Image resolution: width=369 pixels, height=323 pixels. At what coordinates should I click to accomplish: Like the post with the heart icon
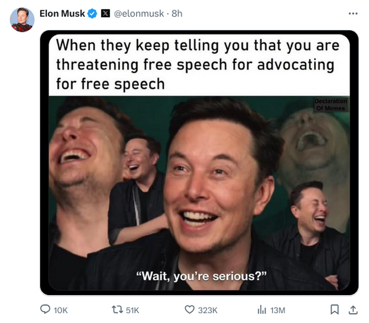click(x=190, y=310)
